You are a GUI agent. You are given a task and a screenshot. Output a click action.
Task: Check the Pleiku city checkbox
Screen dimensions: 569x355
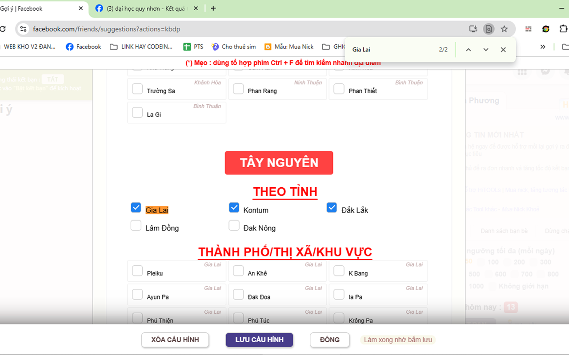click(x=137, y=271)
